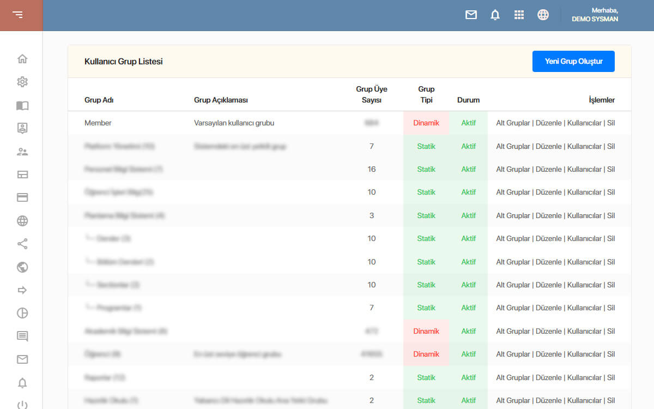Collapse the sidebar with the hamburger menu icon
Image resolution: width=654 pixels, height=409 pixels.
[18, 15]
